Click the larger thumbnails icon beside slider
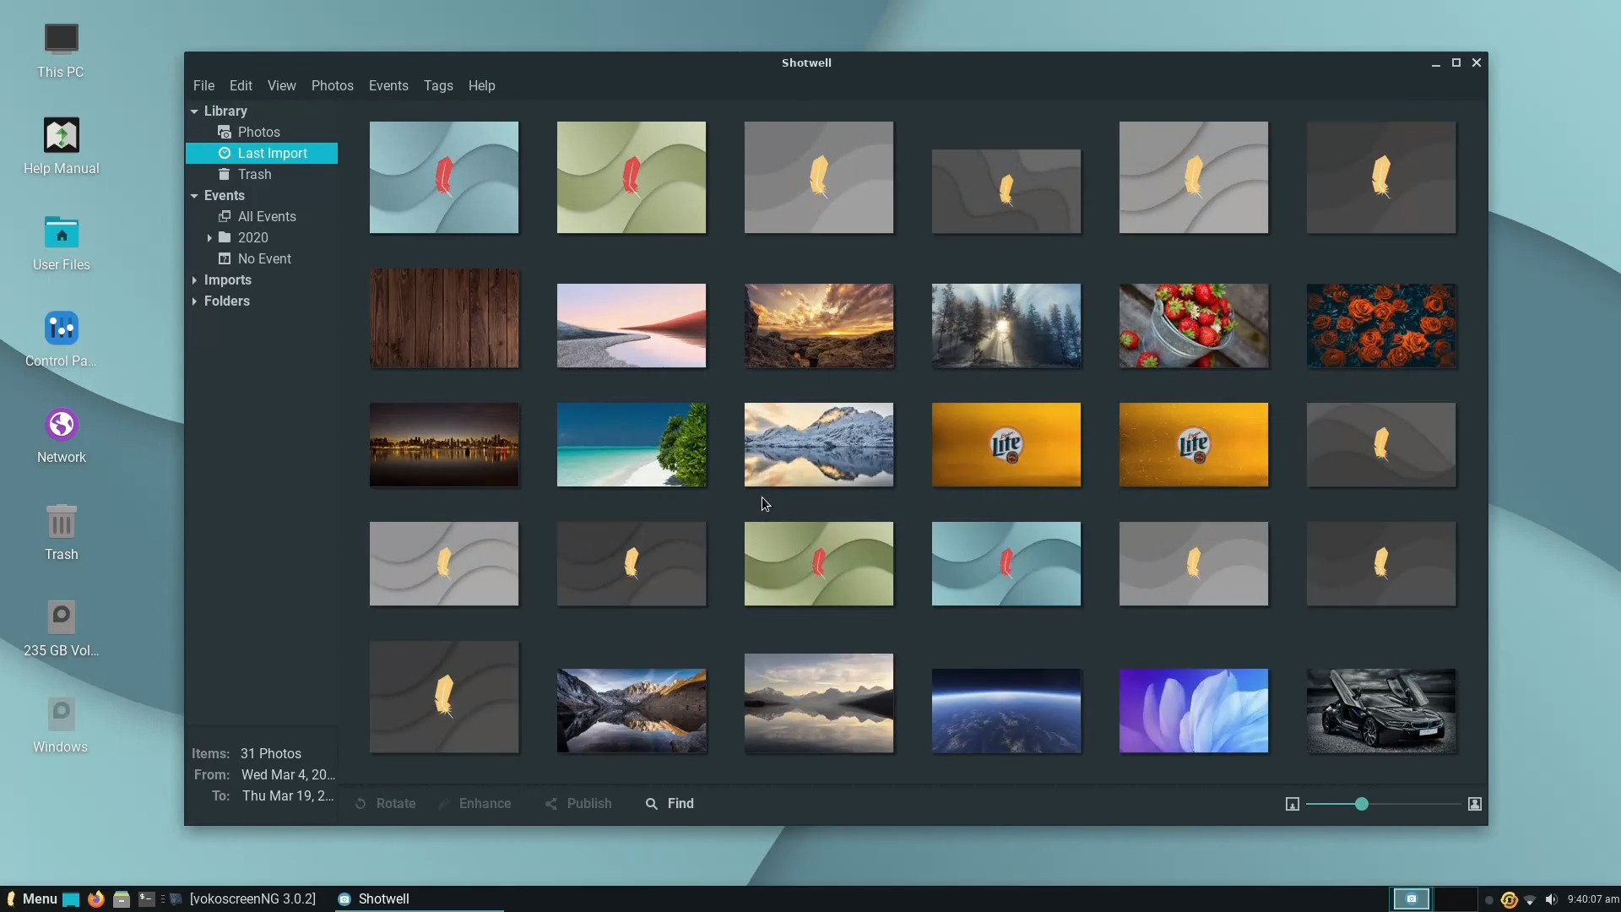Image resolution: width=1621 pixels, height=912 pixels. pos(1475,804)
